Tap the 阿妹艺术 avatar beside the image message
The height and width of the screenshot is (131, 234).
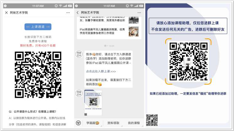79,93
